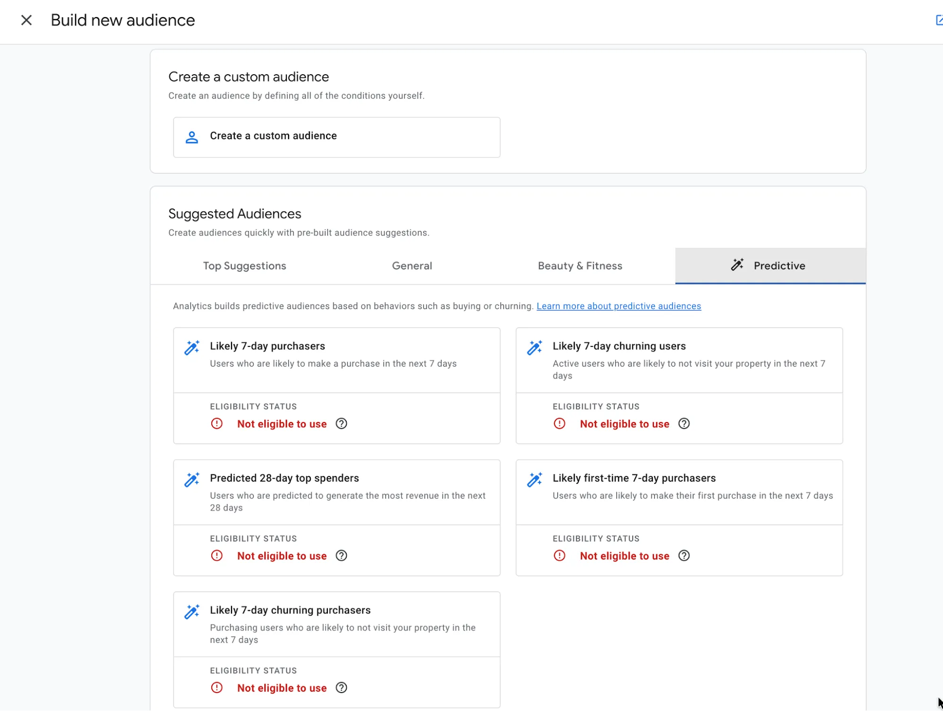Click the help icon for Likely first-time 7-day purchasers
Screen dimensions: 943x711
coord(684,556)
